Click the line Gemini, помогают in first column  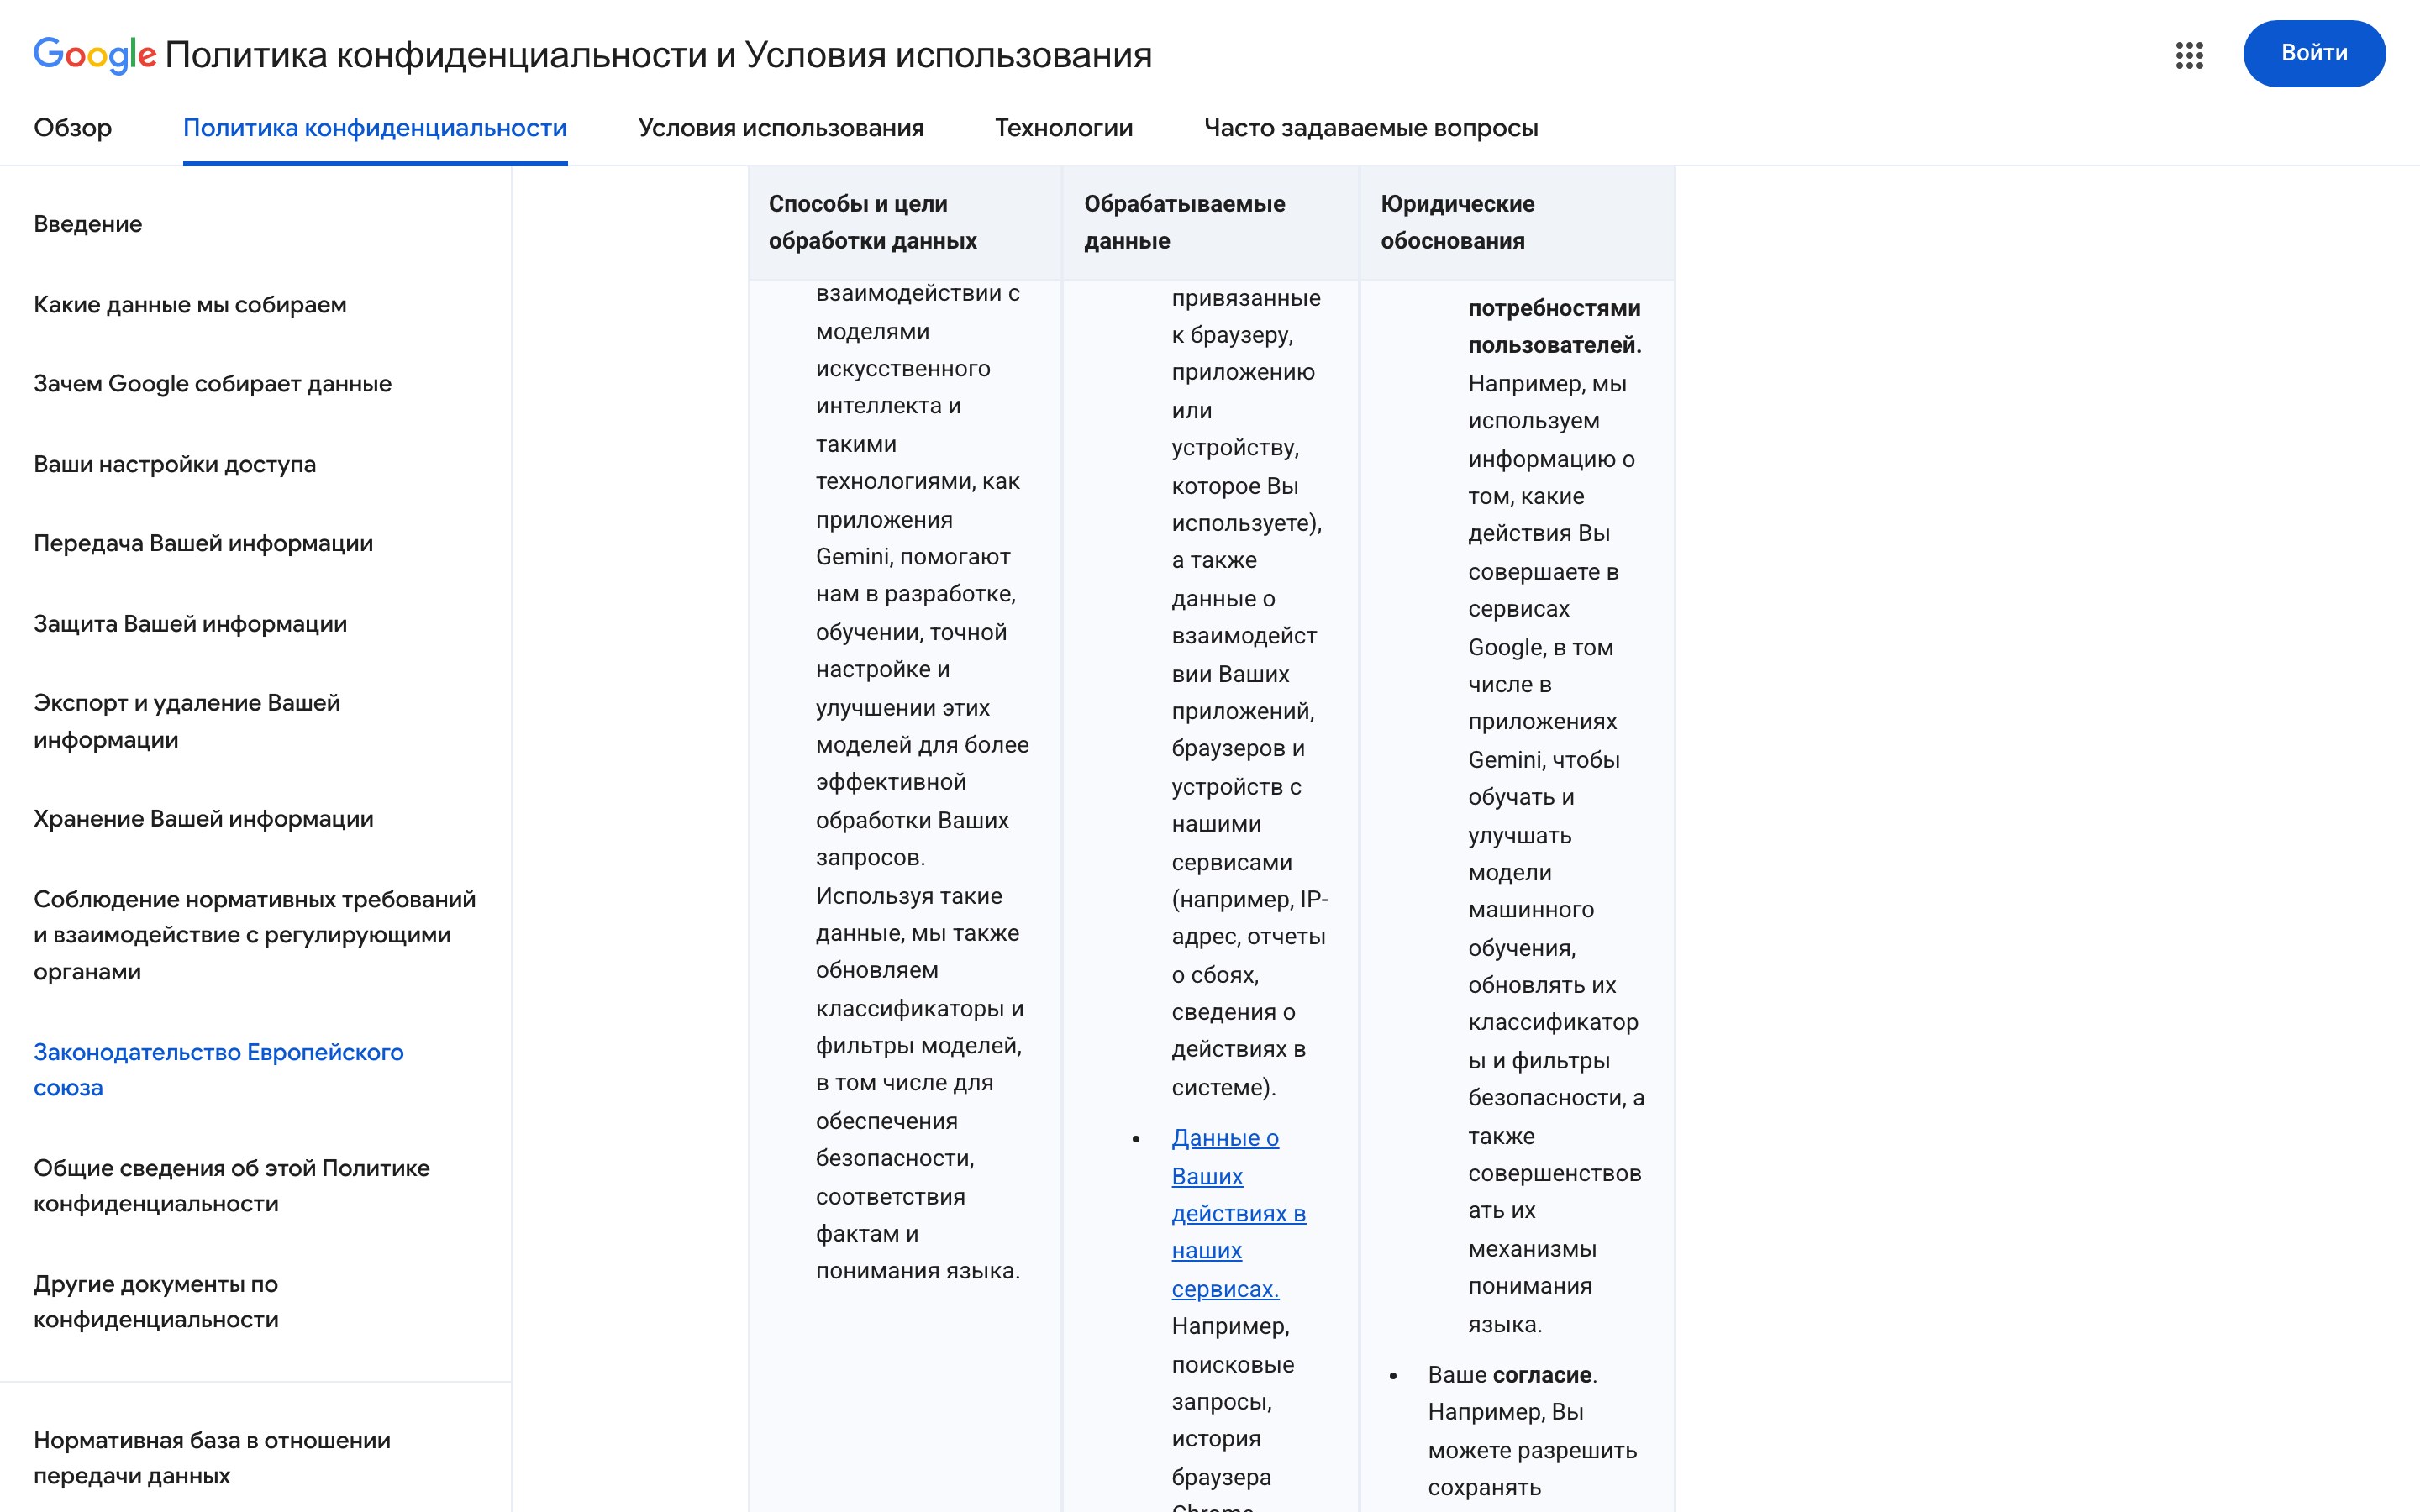pos(913,557)
